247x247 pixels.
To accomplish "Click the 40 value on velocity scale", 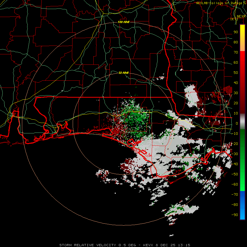I will pyautogui.click(x=236, y=83).
